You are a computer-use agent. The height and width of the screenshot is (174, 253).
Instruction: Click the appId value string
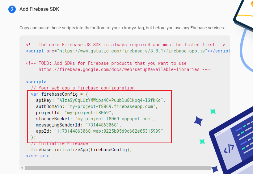point(109,131)
